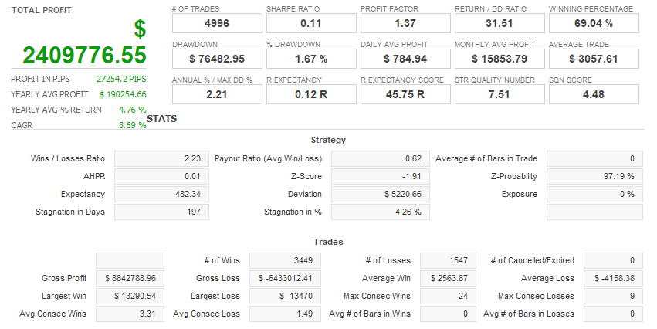657x329 pixels.
Task: Click the Trades section heading
Action: (328, 242)
